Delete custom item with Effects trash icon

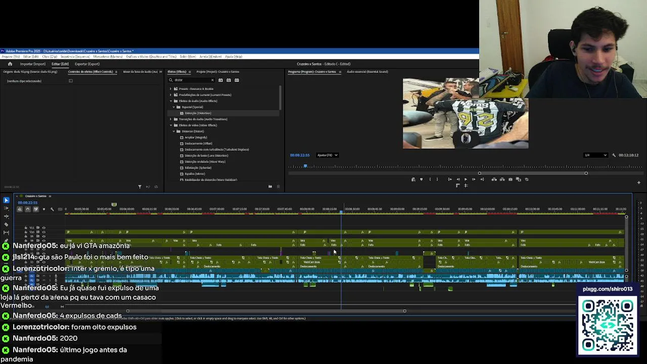tap(278, 187)
